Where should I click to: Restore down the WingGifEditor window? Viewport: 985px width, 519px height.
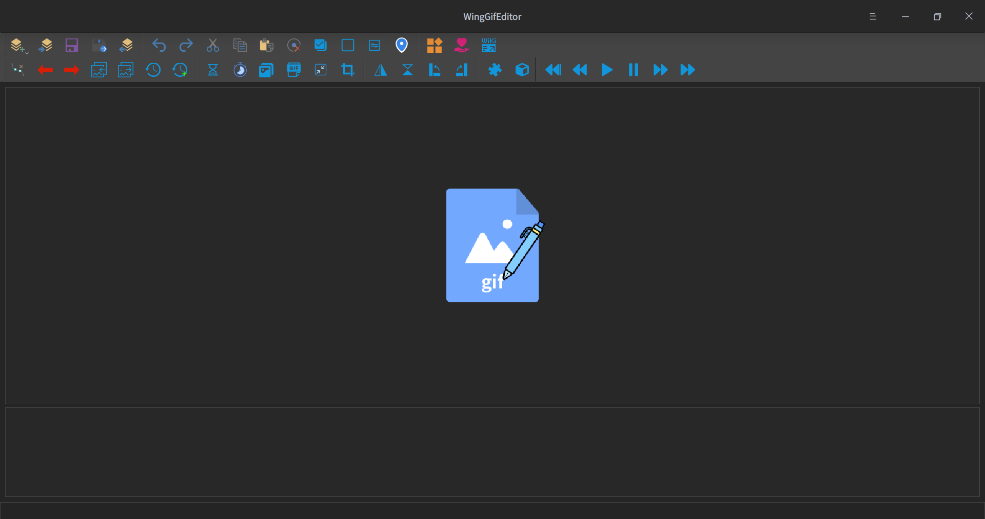pos(937,16)
